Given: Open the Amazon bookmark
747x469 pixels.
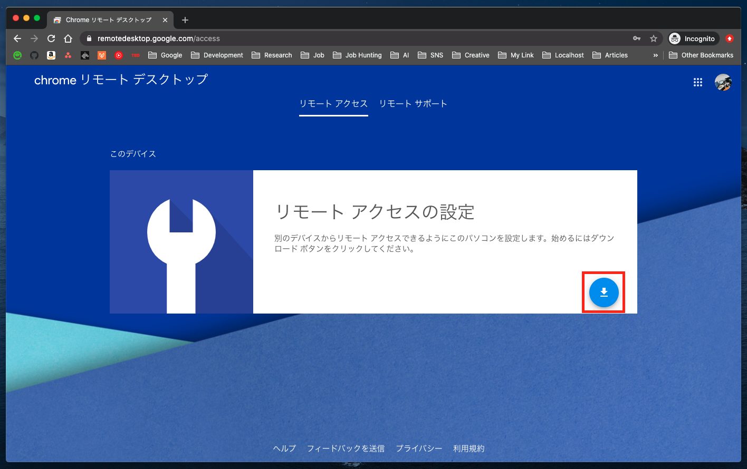Looking at the screenshot, I should point(51,55).
